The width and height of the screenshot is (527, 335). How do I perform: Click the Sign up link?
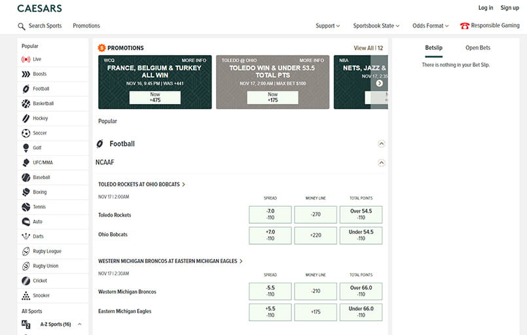pos(509,8)
